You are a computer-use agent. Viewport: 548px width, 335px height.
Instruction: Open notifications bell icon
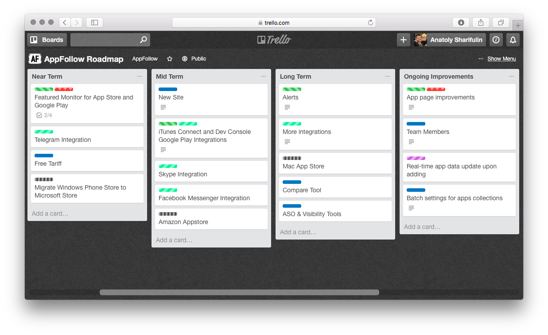[x=513, y=40]
